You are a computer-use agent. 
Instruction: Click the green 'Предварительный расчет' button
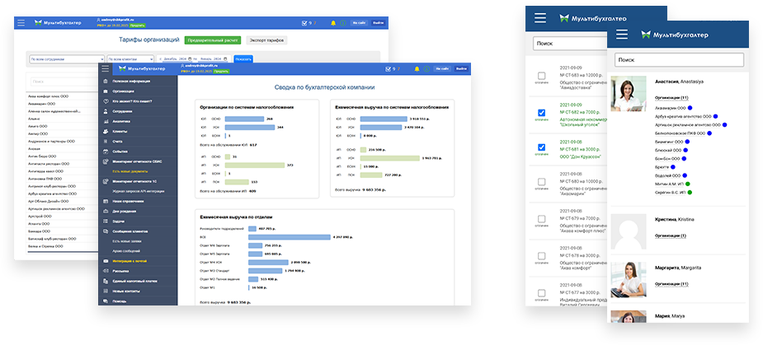tap(212, 39)
